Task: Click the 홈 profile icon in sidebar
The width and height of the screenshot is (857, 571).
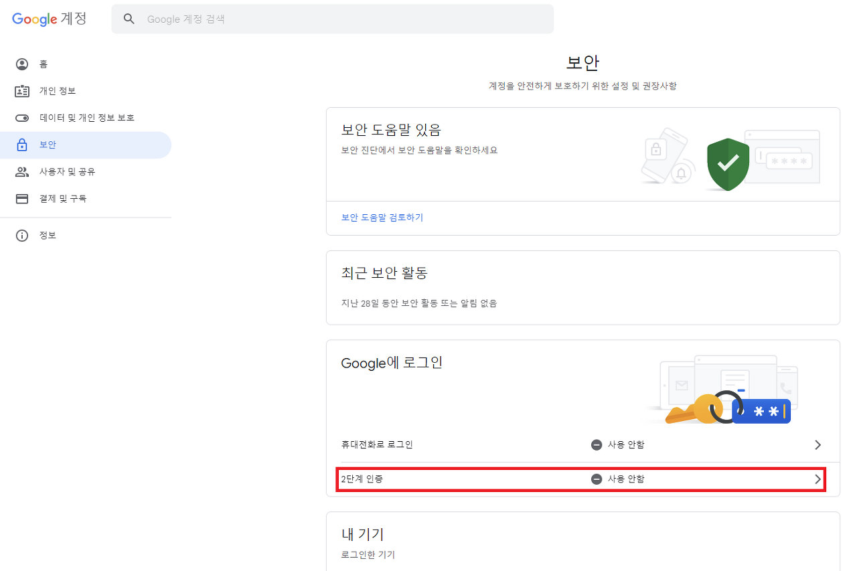Action: (x=22, y=64)
